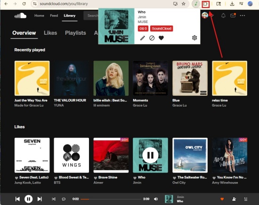Click the SoundCloud search field
The width and height of the screenshot is (259, 205).
pyautogui.click(x=91, y=15)
